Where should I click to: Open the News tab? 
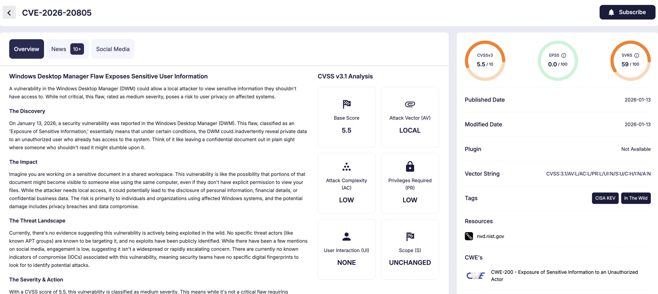click(x=68, y=49)
